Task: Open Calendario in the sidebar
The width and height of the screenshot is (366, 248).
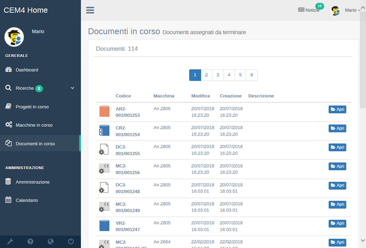Action: click(x=27, y=200)
